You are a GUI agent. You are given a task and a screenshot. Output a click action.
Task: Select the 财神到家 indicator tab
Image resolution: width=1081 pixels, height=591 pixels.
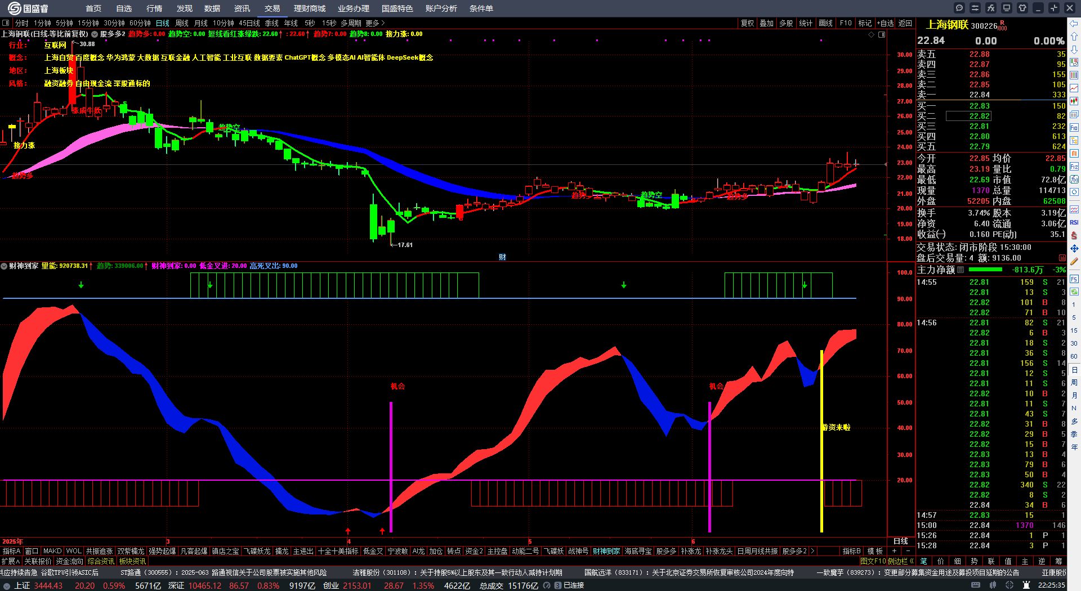point(606,551)
